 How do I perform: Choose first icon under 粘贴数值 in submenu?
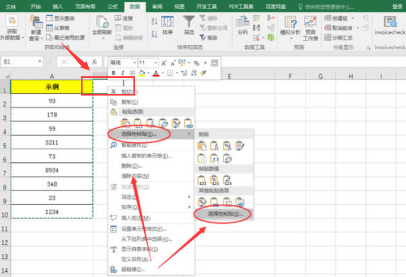point(202,180)
